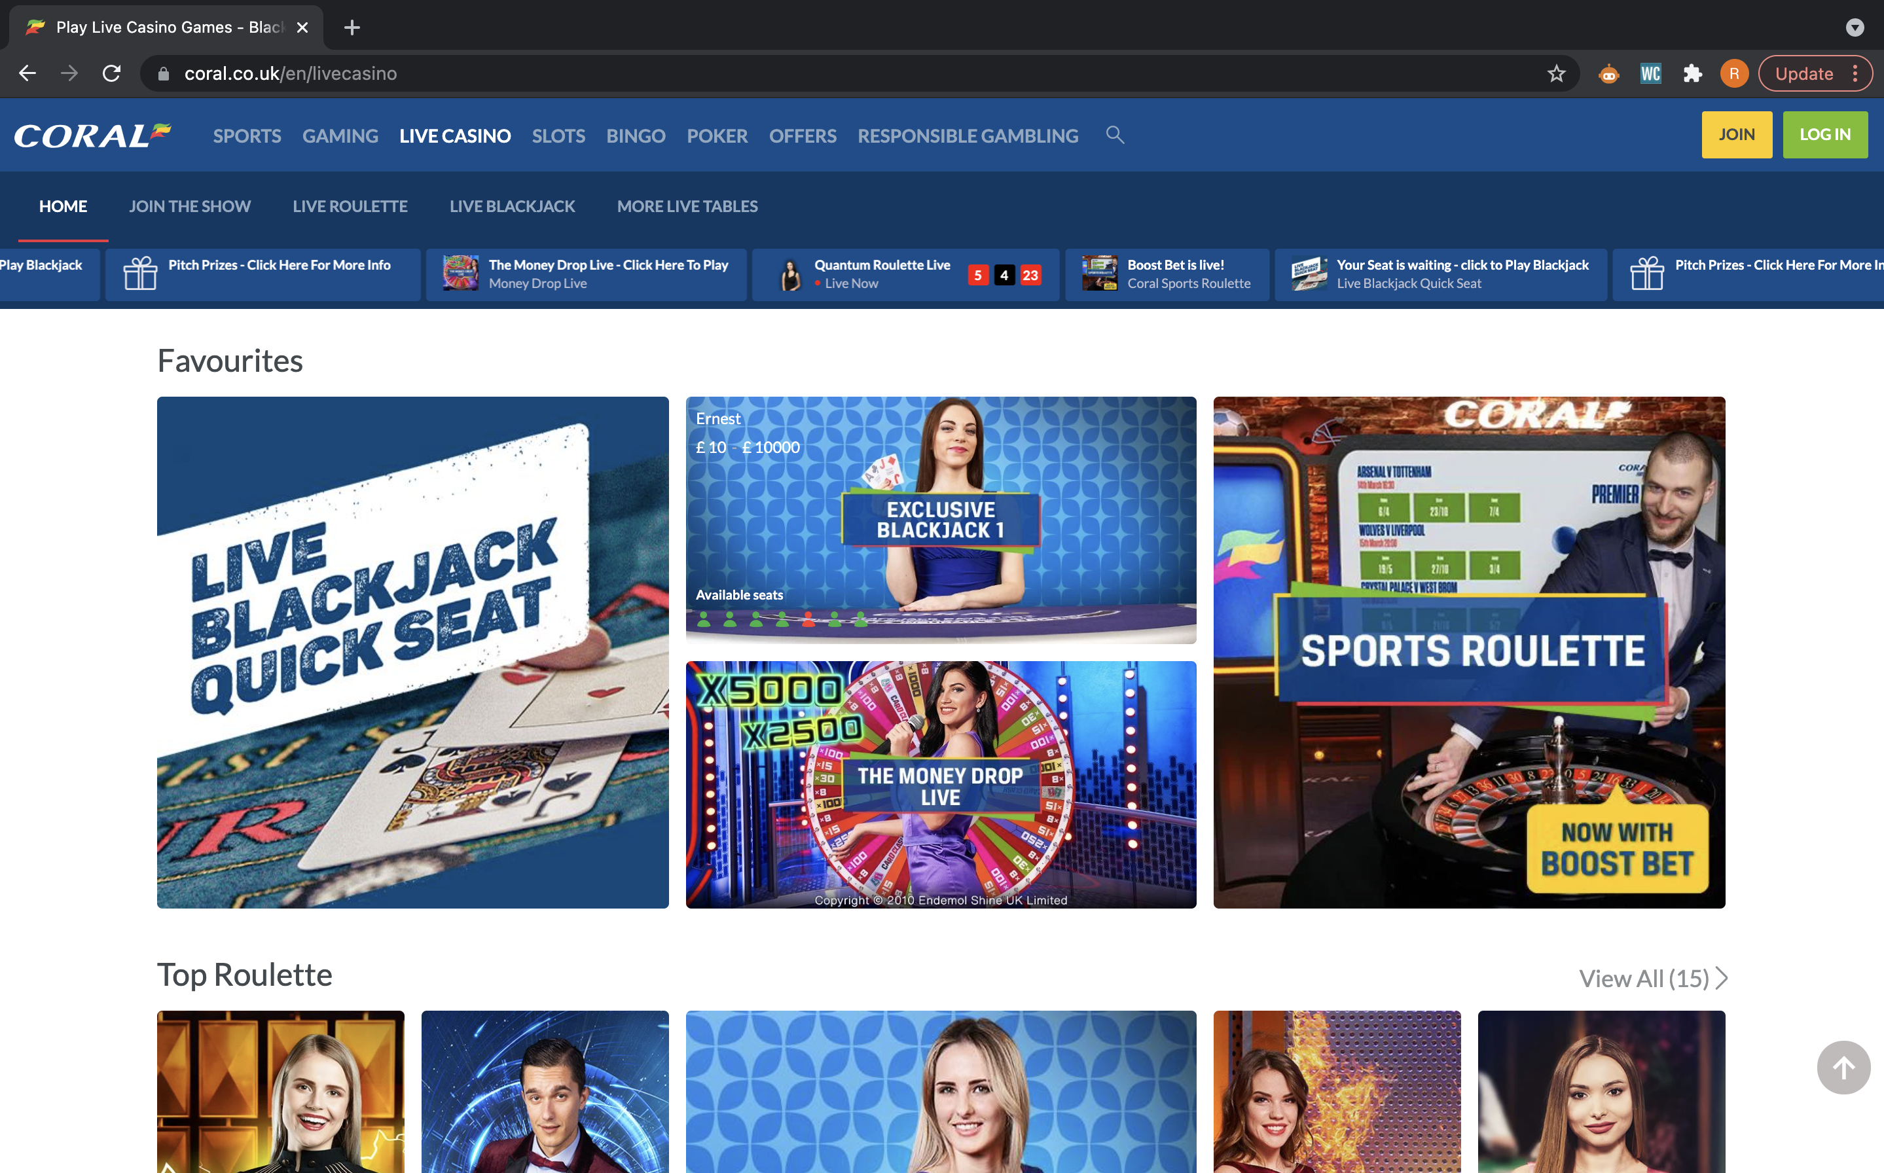The height and width of the screenshot is (1173, 1884).
Task: Open the Extensions puzzle-piece menu
Action: [x=1692, y=74]
